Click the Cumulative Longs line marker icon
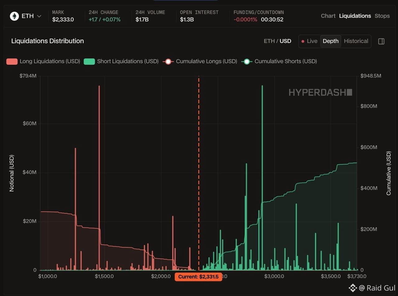398x296 pixels. (168, 61)
